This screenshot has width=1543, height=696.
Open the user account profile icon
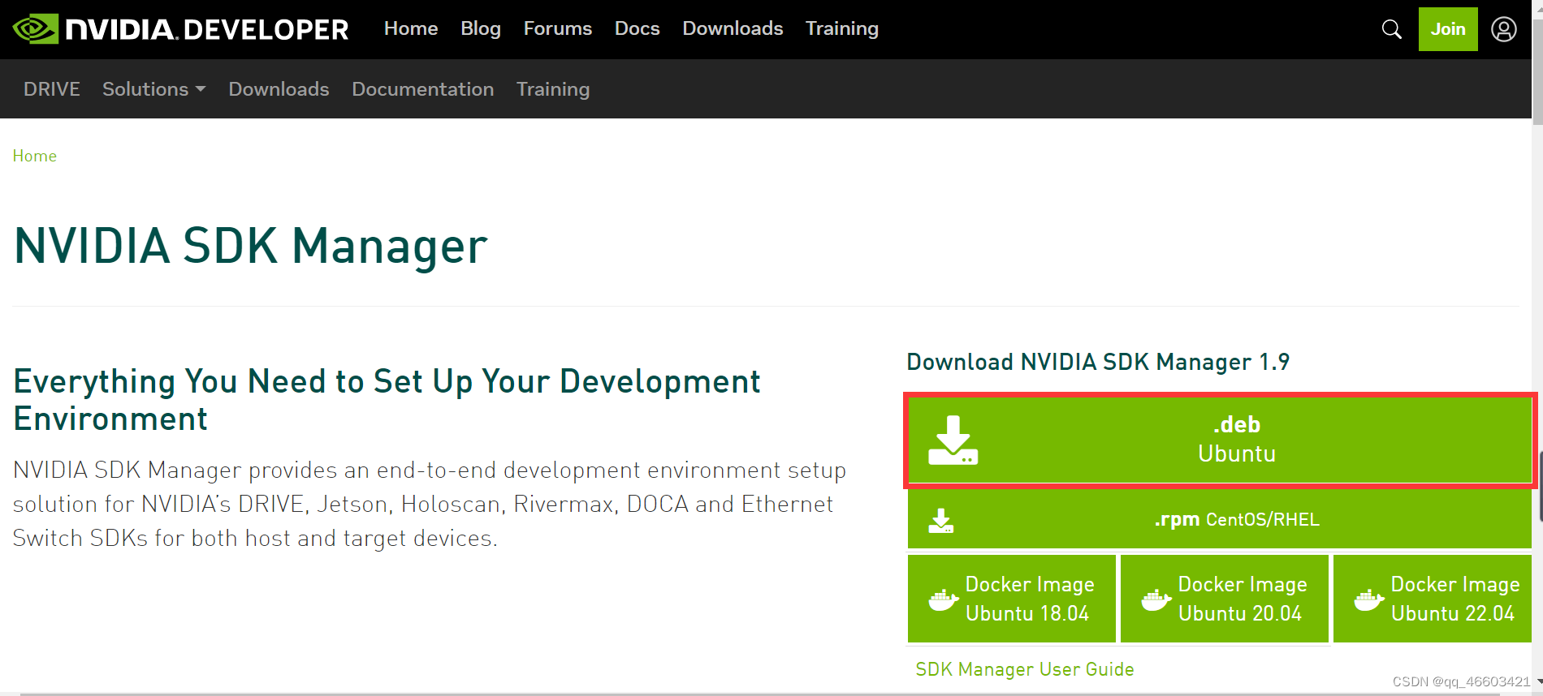click(x=1504, y=29)
